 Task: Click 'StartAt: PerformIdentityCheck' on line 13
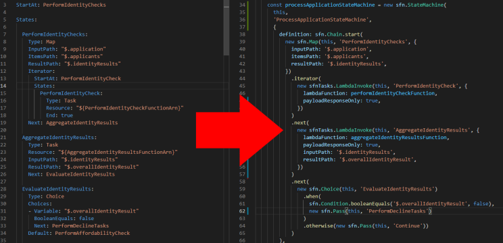(77, 79)
